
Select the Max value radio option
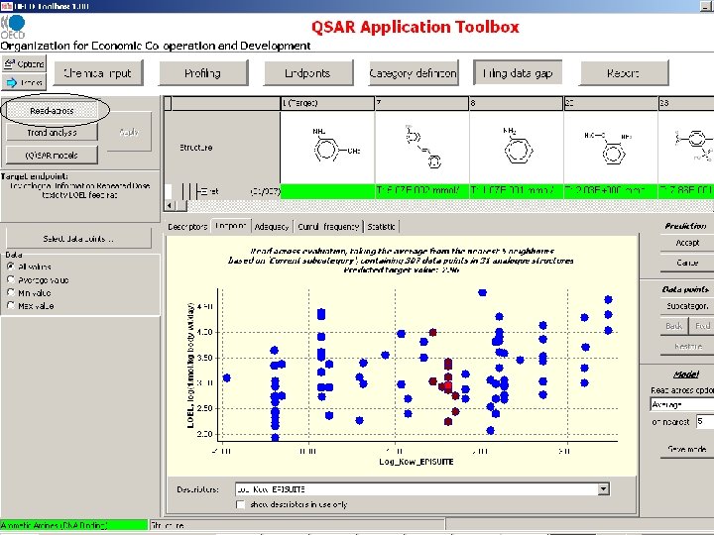11,306
